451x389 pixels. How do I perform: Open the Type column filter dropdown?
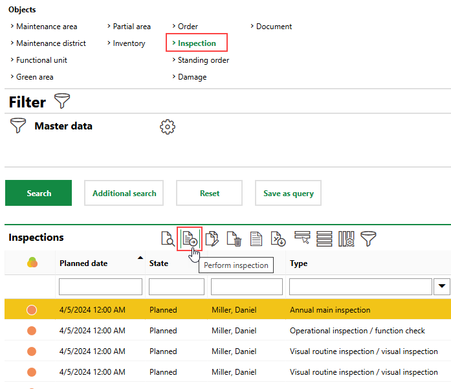(442, 286)
